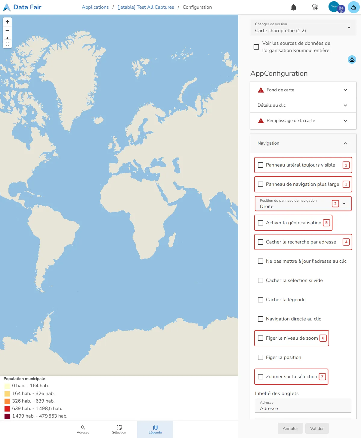
Task: Switch to the Adresse bottom tab
Action: 83,429
